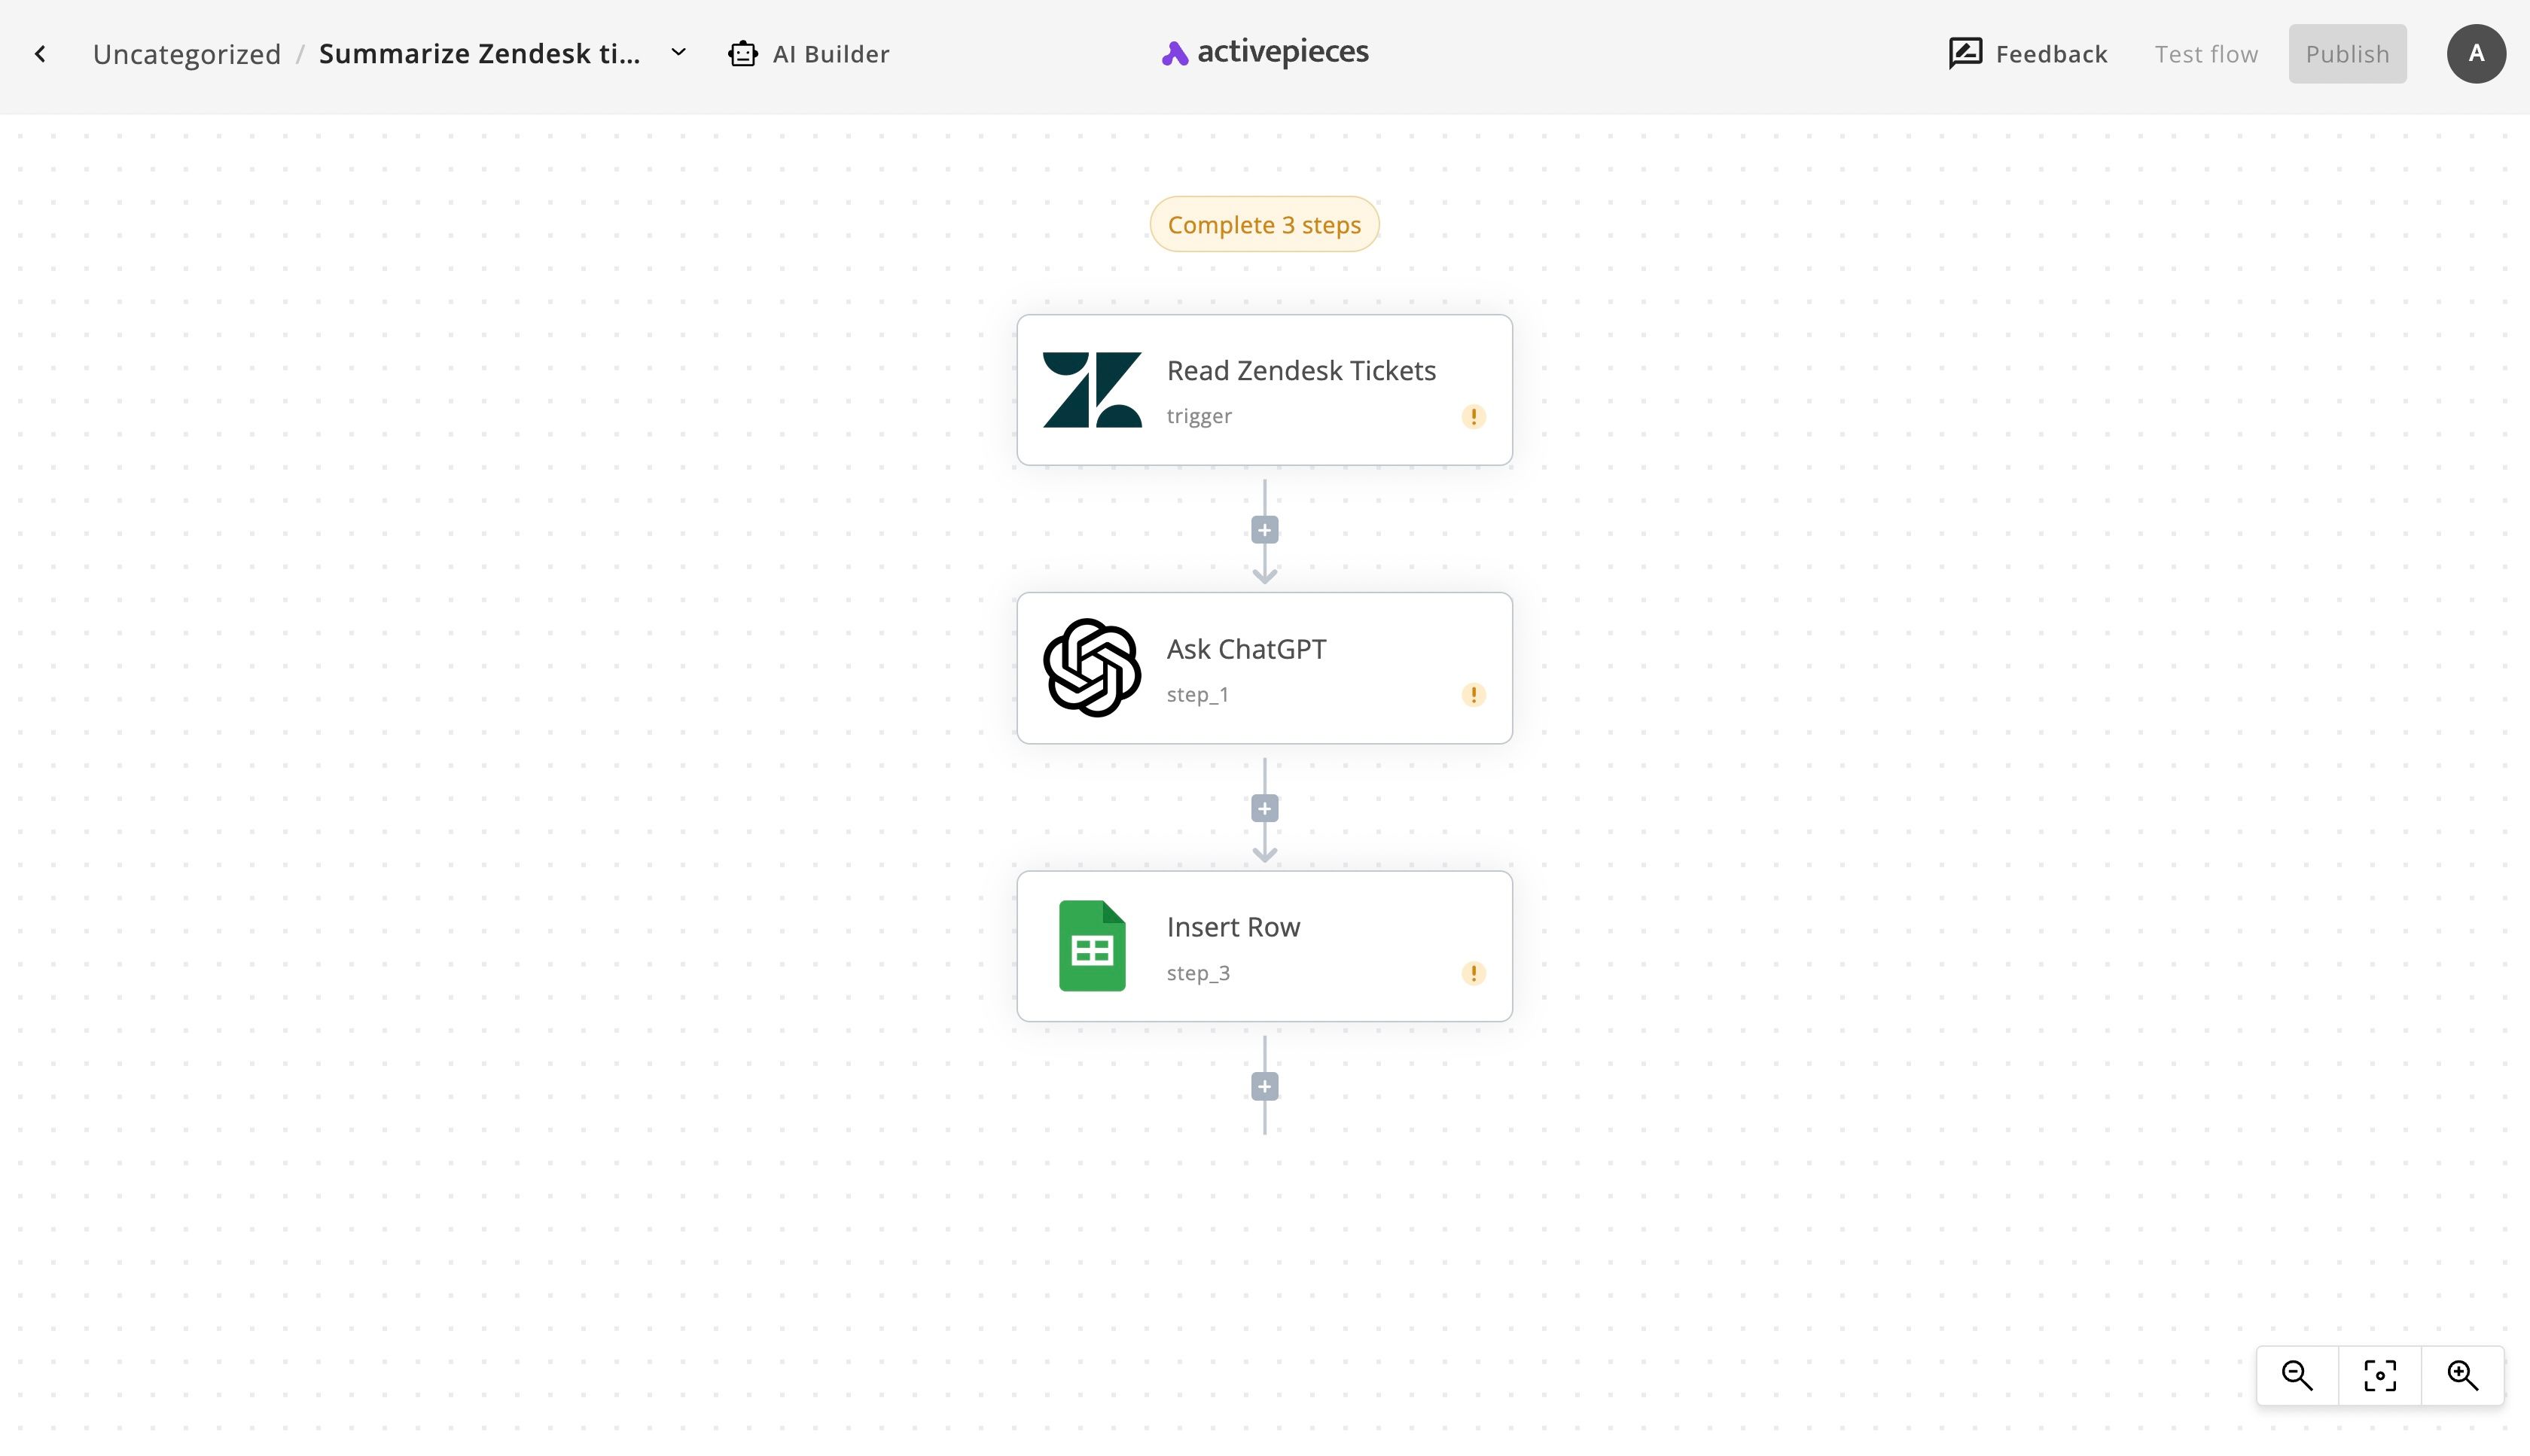Click the Google Sheets icon
The height and width of the screenshot is (1456, 2530).
(x=1092, y=946)
